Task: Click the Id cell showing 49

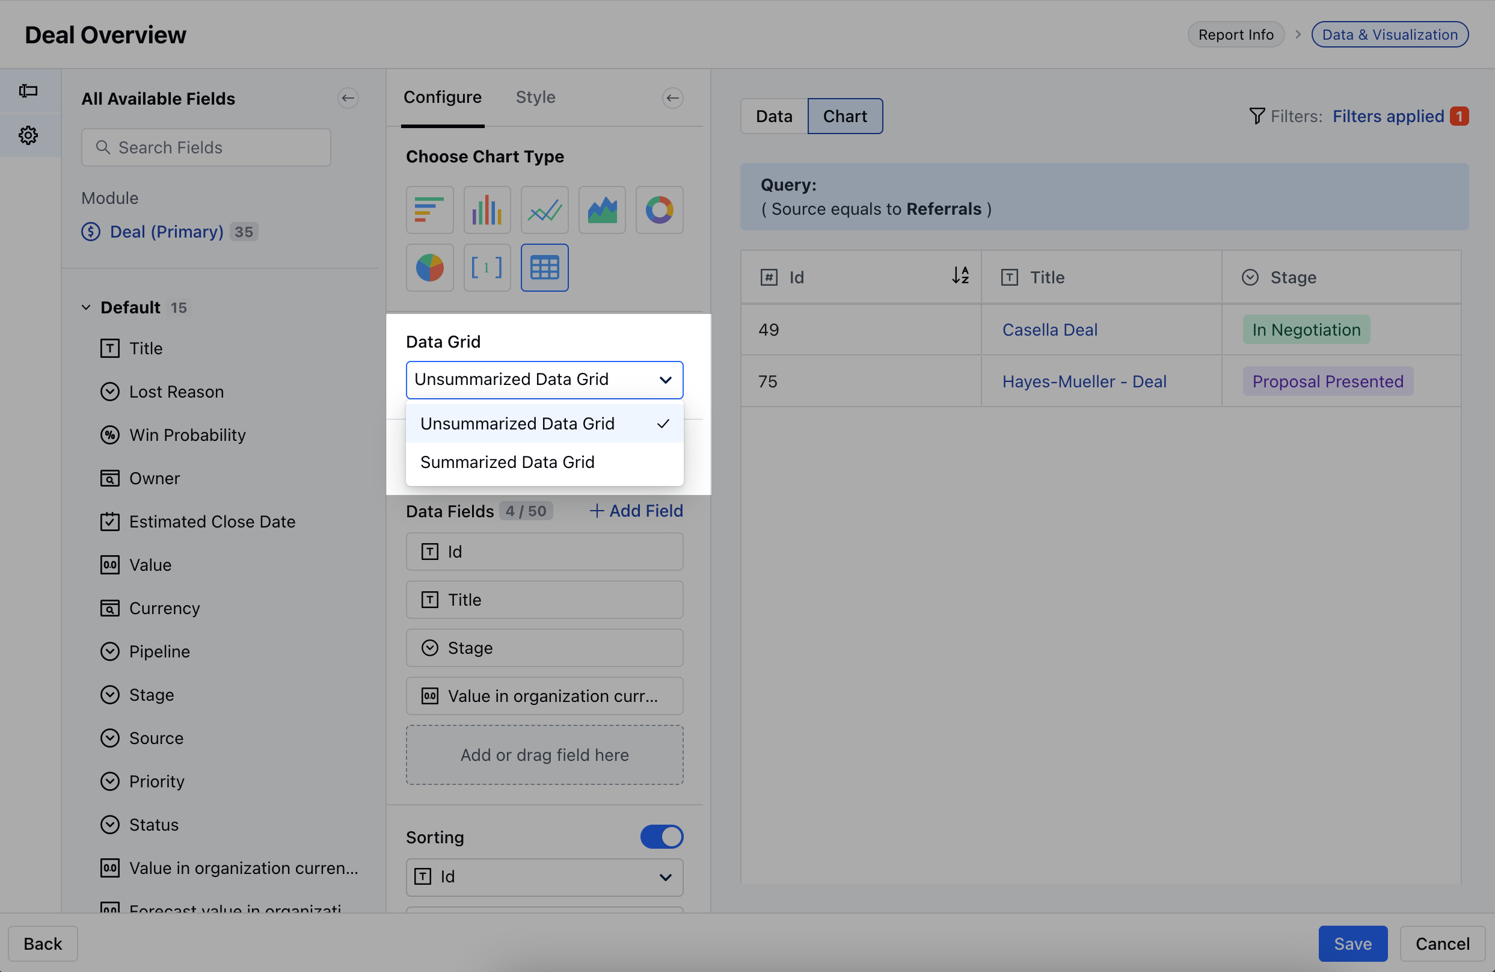Action: pos(861,330)
